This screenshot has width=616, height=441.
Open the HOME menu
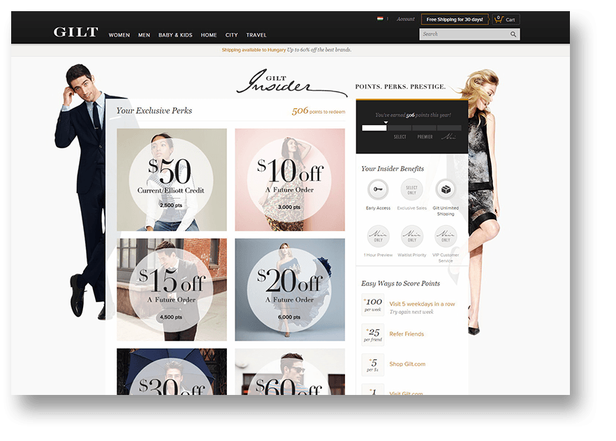tap(209, 35)
